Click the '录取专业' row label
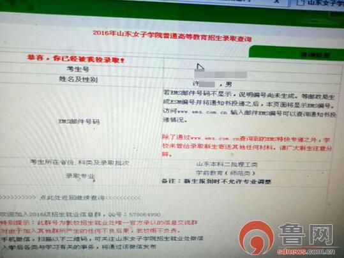The image size is (344, 258). pos(80,176)
